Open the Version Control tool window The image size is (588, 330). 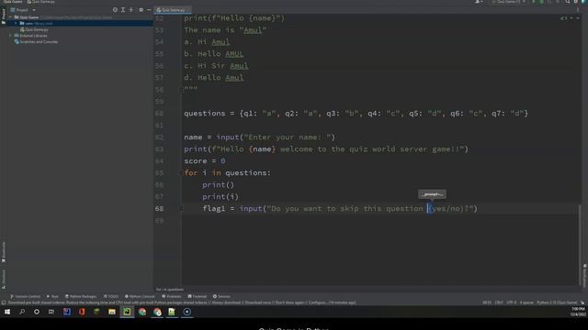click(x=25, y=296)
